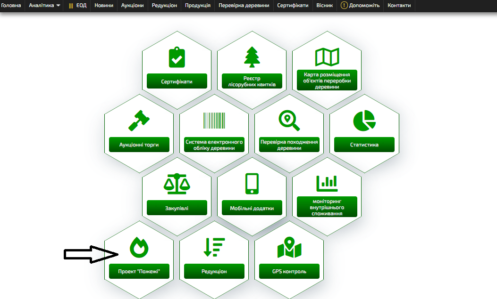Click the balance scales icon
Image resolution: width=497 pixels, height=299 pixels.
[177, 184]
